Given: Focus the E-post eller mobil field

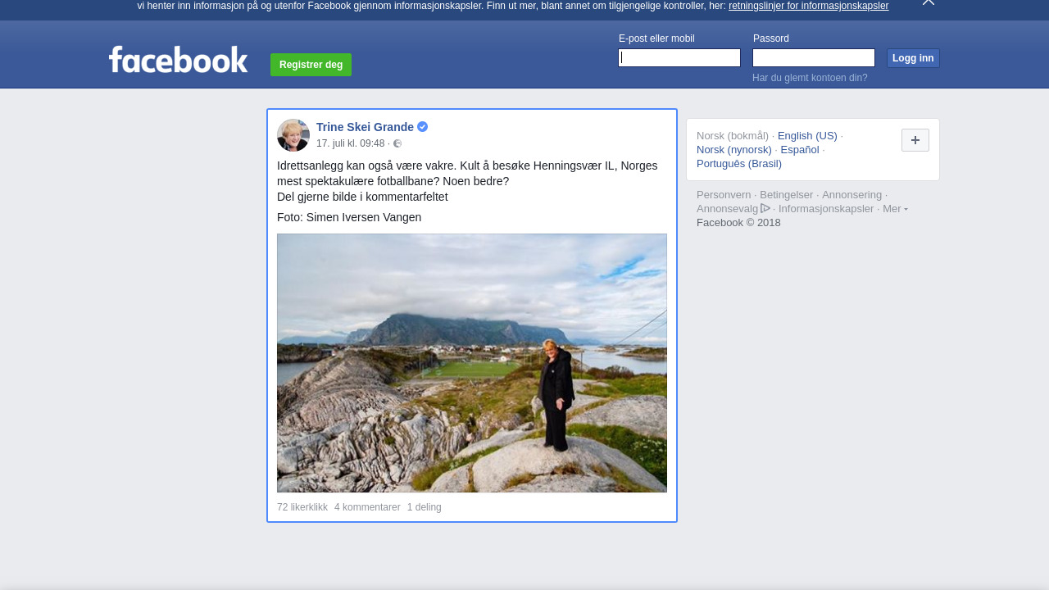Looking at the screenshot, I should (679, 57).
